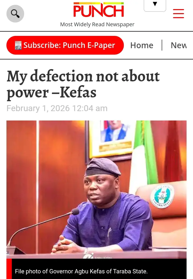The height and width of the screenshot is (279, 193).
Task: Click the e-paper thumbnail icon in subscribe button
Action: pyautogui.click(x=18, y=45)
